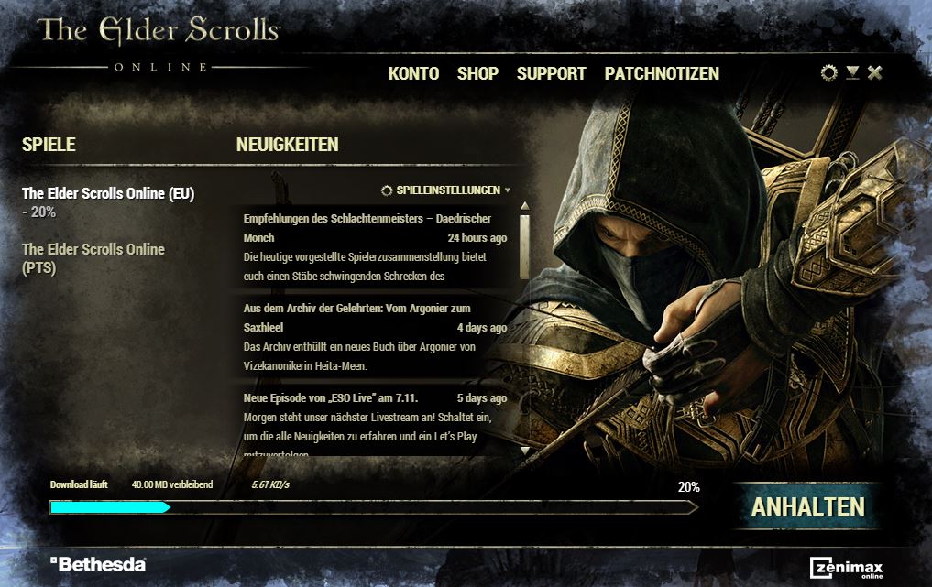932x587 pixels.
Task: Click the news scrollbar thumb
Action: (x=524, y=246)
